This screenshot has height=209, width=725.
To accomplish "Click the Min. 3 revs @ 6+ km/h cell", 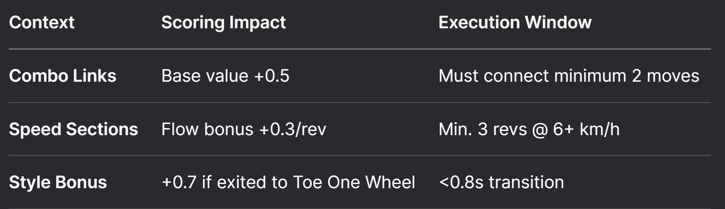I will [529, 129].
